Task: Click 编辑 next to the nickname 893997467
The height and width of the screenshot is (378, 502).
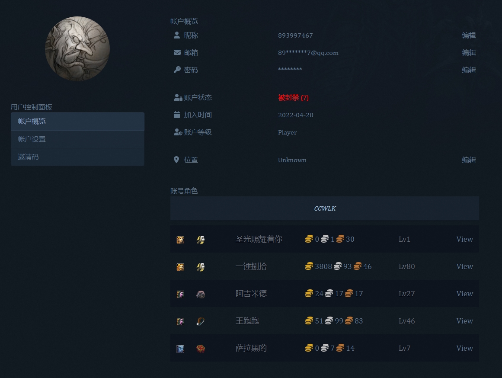Action: tap(469, 35)
